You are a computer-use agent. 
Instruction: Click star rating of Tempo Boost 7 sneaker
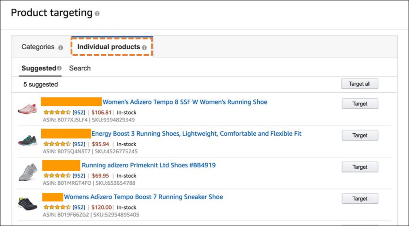(57, 208)
